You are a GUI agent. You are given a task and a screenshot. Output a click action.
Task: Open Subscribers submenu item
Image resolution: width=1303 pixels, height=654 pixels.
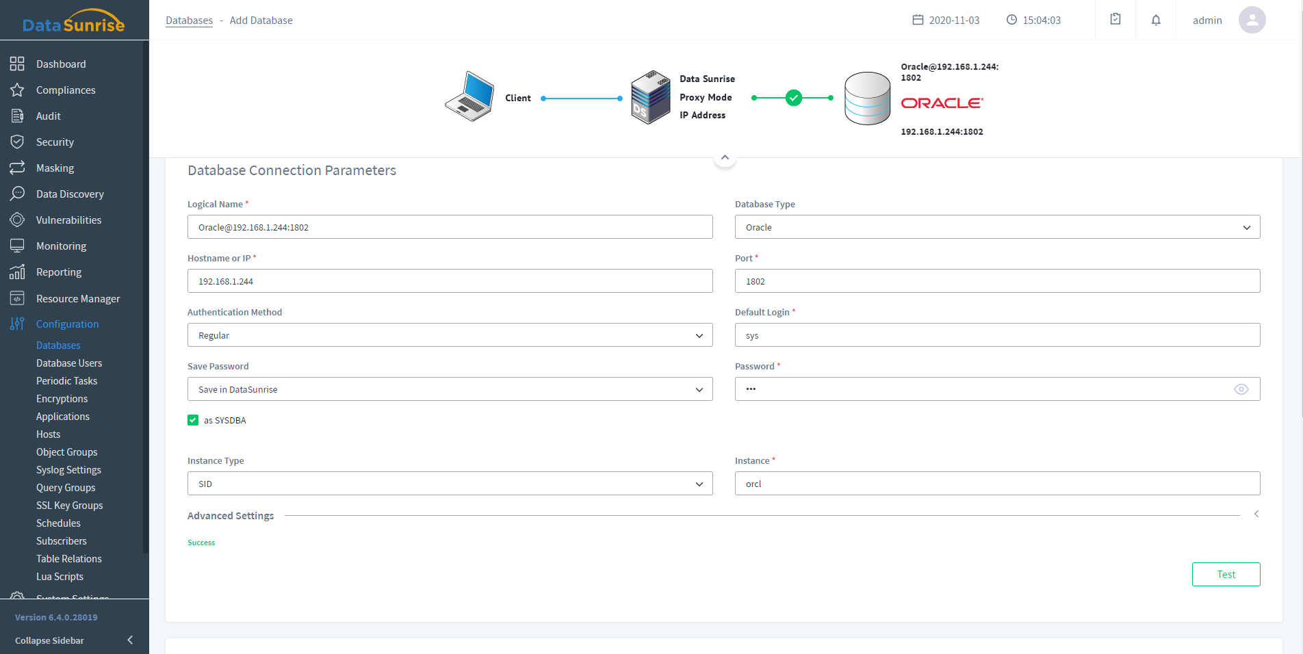[x=61, y=540]
